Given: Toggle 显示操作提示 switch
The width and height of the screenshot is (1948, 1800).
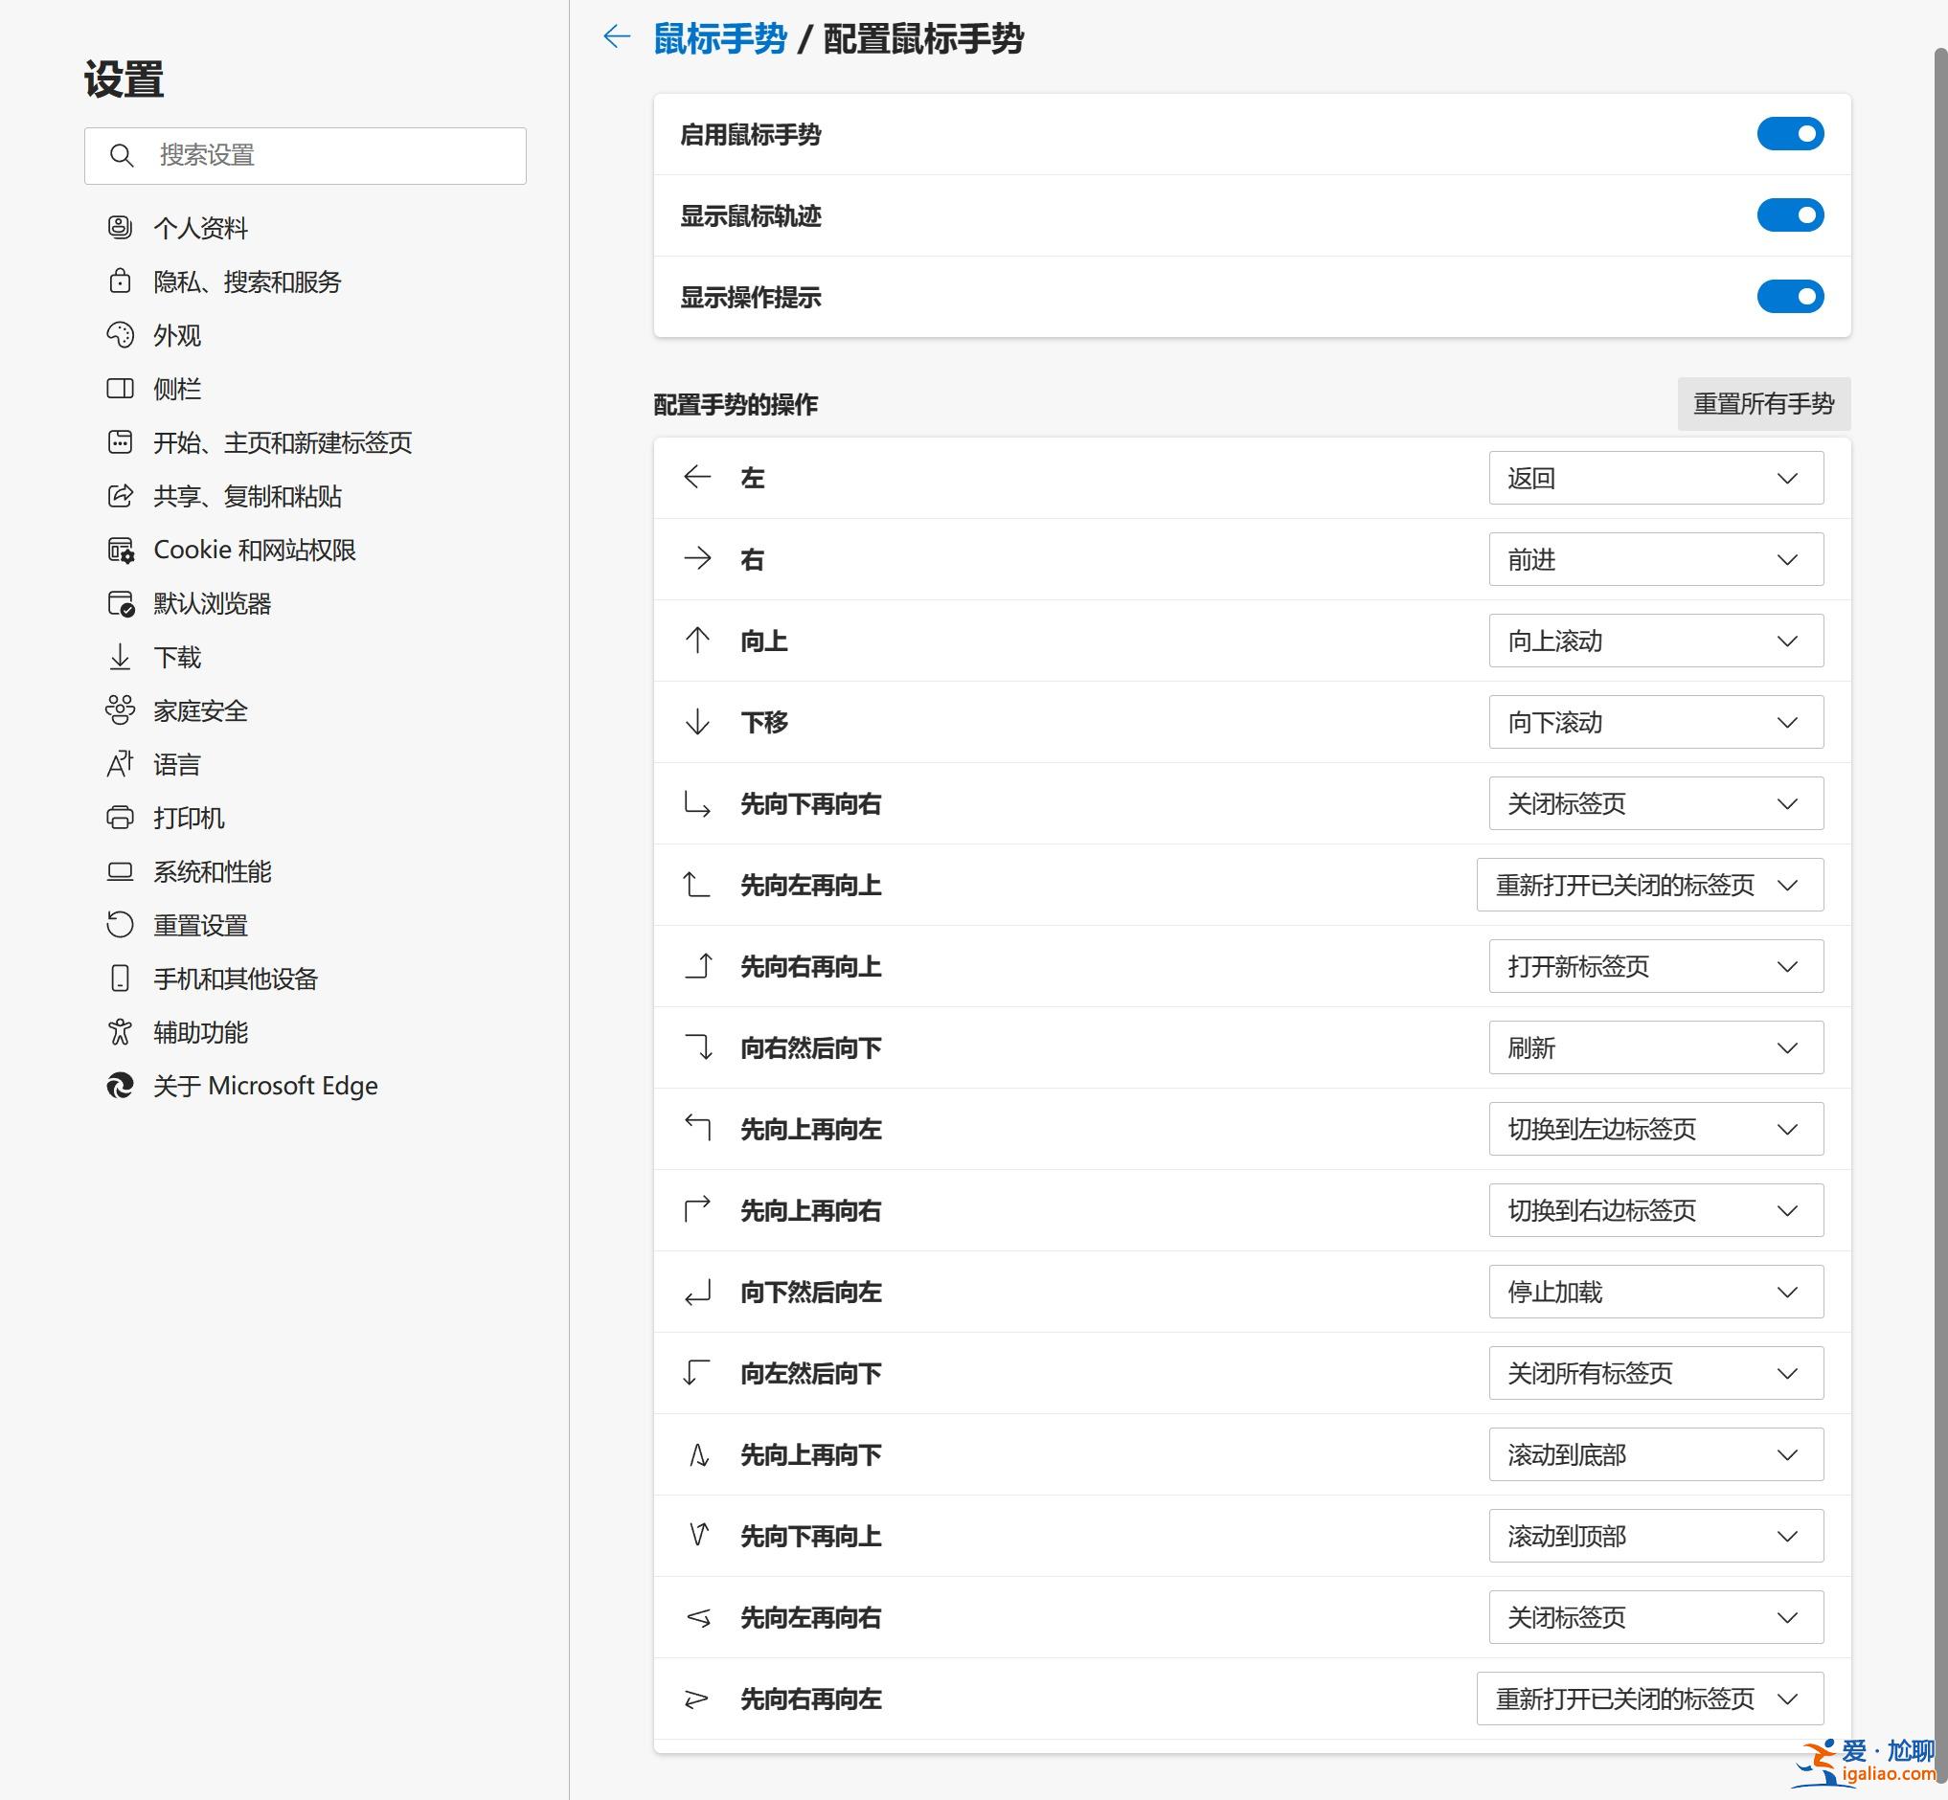Looking at the screenshot, I should tap(1791, 296).
